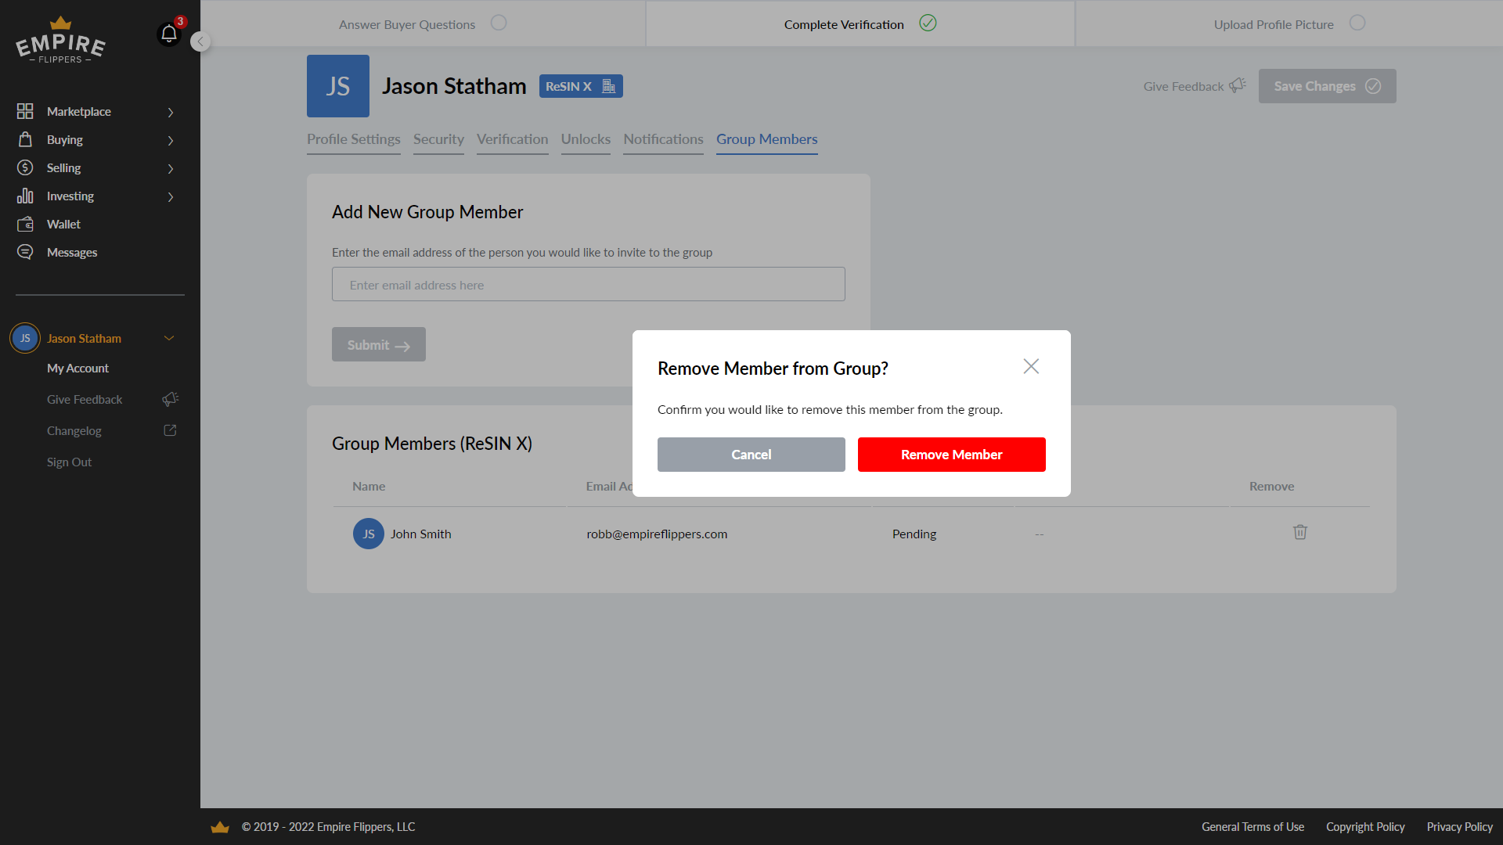Screen dimensions: 1503x845
Task: Click sidebar Give Feedback megaphone icon
Action: coord(170,399)
